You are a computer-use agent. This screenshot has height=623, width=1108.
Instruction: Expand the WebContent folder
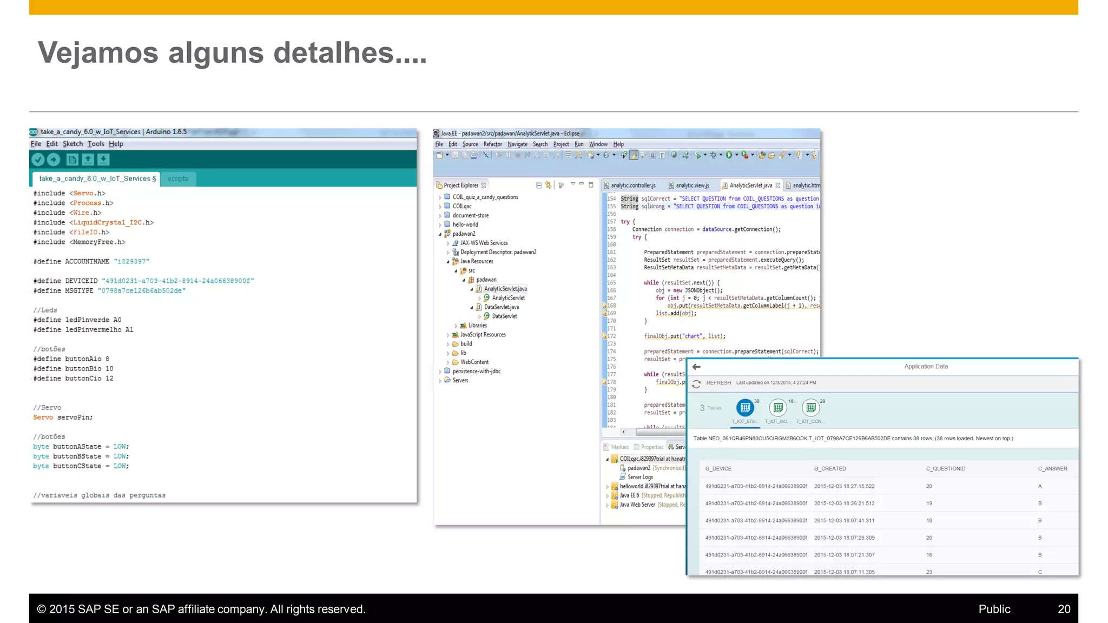tap(448, 363)
